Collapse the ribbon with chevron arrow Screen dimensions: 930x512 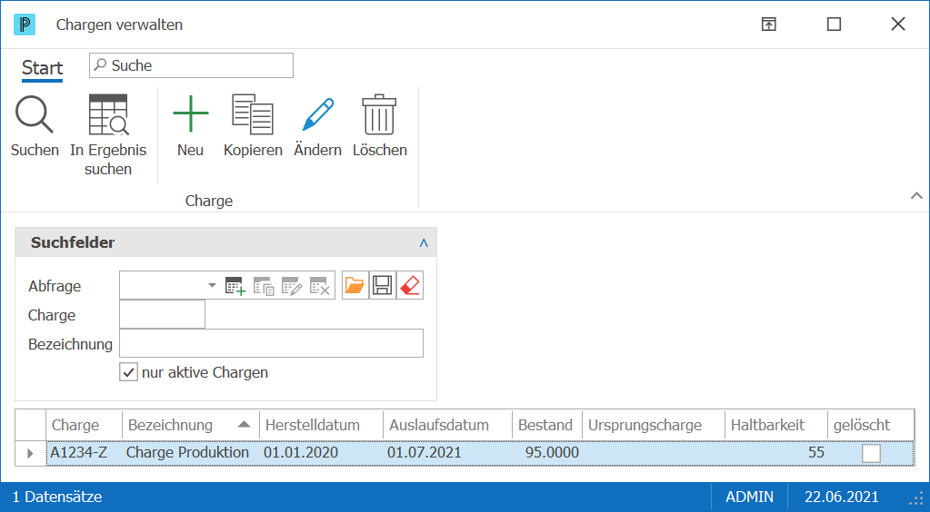pos(916,195)
